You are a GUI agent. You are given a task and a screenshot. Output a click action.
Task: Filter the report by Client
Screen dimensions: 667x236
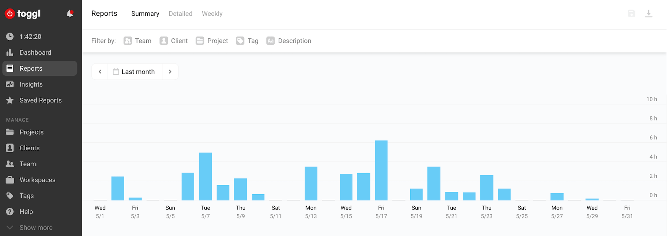174,41
